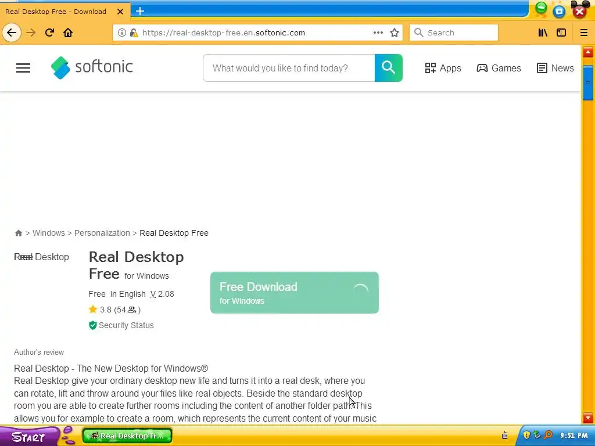Bookmark this page with the star icon
The image size is (595, 446).
tap(395, 33)
